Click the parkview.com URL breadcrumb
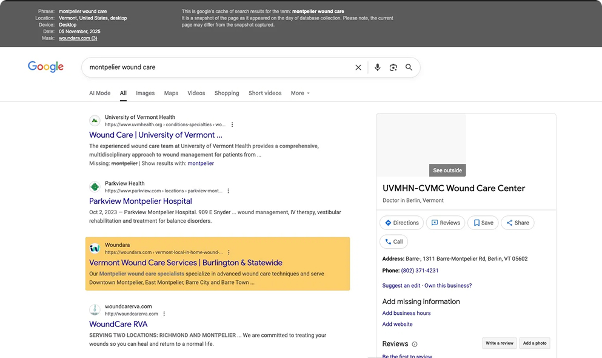 pyautogui.click(x=164, y=191)
